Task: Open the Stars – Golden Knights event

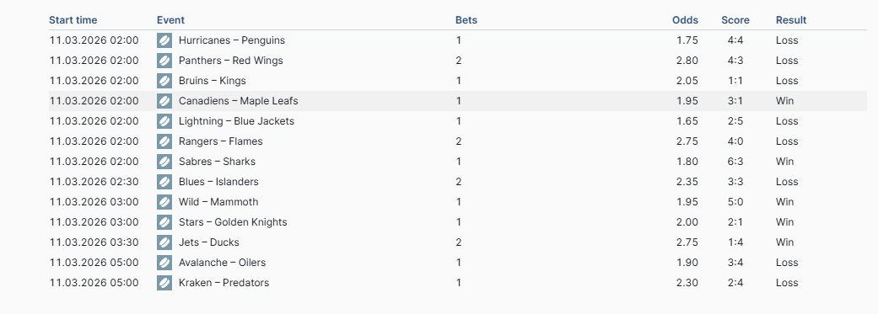Action: pyautogui.click(x=233, y=221)
